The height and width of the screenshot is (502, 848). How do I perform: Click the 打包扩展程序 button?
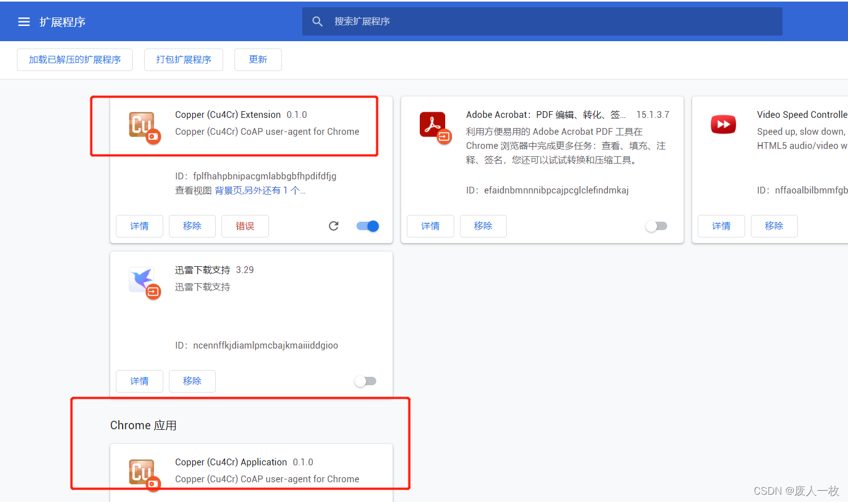(x=183, y=59)
